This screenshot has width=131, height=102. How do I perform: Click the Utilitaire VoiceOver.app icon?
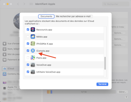point(33,72)
